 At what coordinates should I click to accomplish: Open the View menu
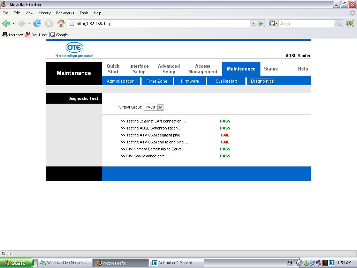(x=29, y=13)
